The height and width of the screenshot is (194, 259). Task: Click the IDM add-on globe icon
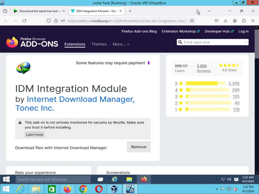(x=23, y=68)
